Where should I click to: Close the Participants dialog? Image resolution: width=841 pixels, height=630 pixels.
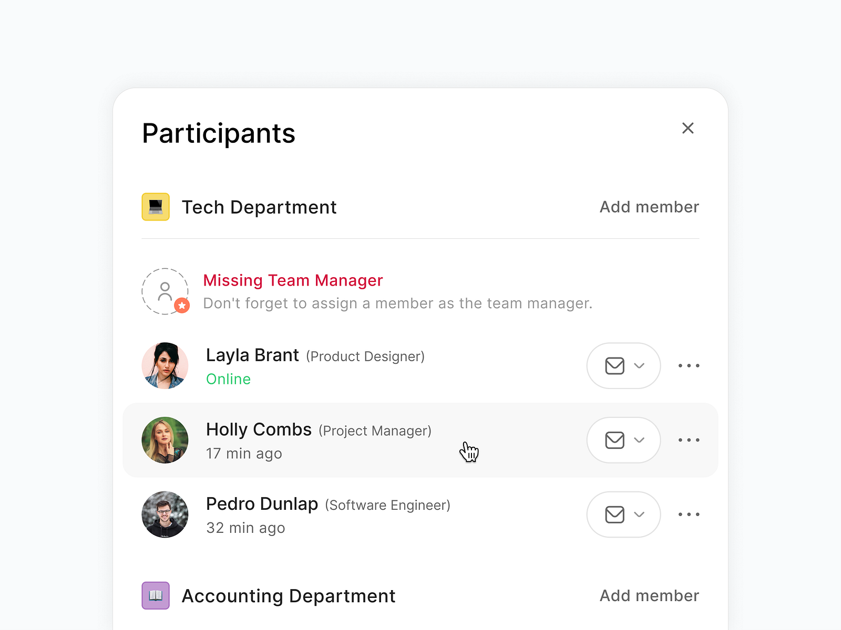(688, 128)
